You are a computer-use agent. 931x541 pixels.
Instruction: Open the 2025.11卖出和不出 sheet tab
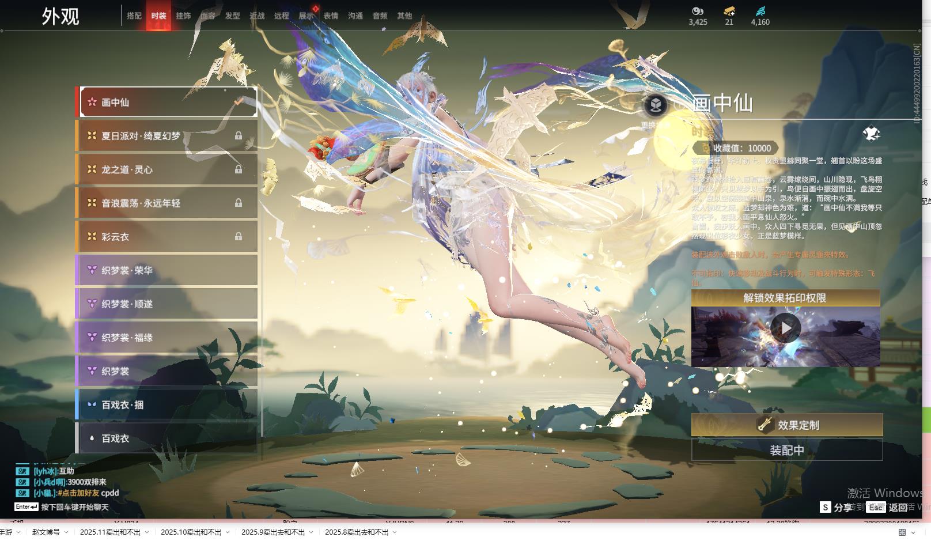click(x=110, y=532)
